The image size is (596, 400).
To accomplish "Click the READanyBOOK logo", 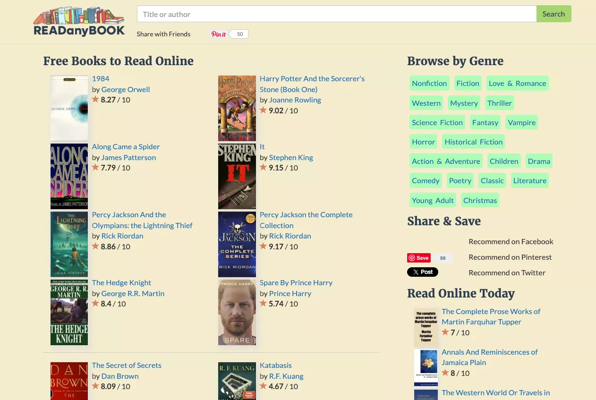I will click(78, 21).
